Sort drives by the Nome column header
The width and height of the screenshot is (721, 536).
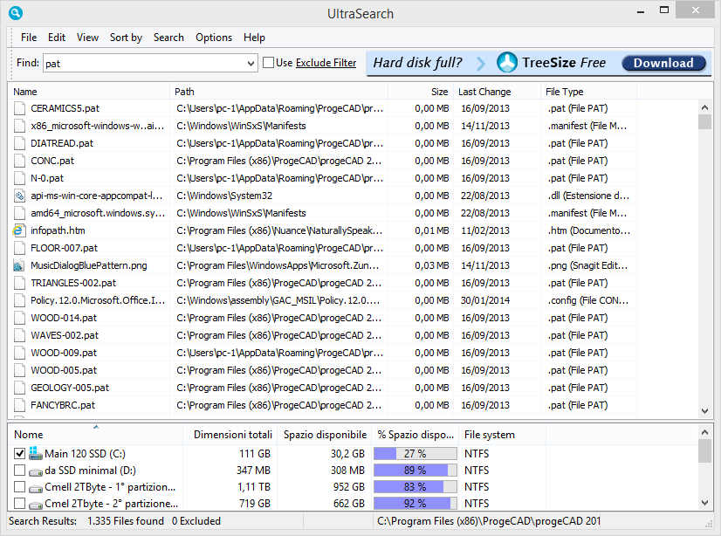click(96, 435)
